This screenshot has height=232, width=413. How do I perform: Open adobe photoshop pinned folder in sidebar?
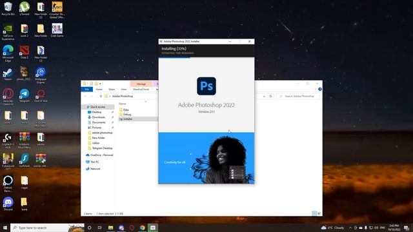102,133
